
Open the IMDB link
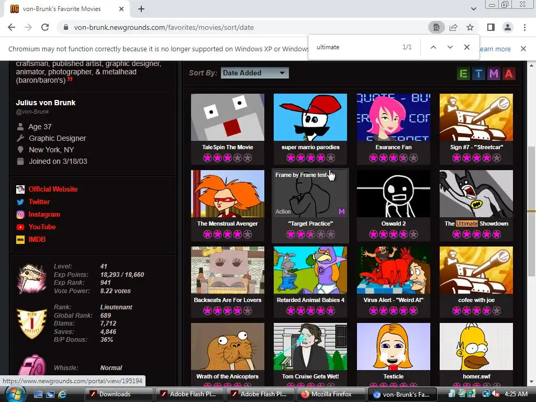coord(37,239)
